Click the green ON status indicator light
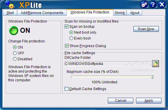 coord(14,30)
